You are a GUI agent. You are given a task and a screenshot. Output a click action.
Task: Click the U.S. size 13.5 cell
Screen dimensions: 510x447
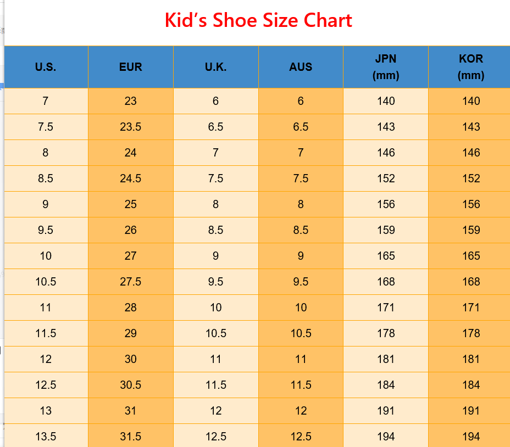click(46, 436)
